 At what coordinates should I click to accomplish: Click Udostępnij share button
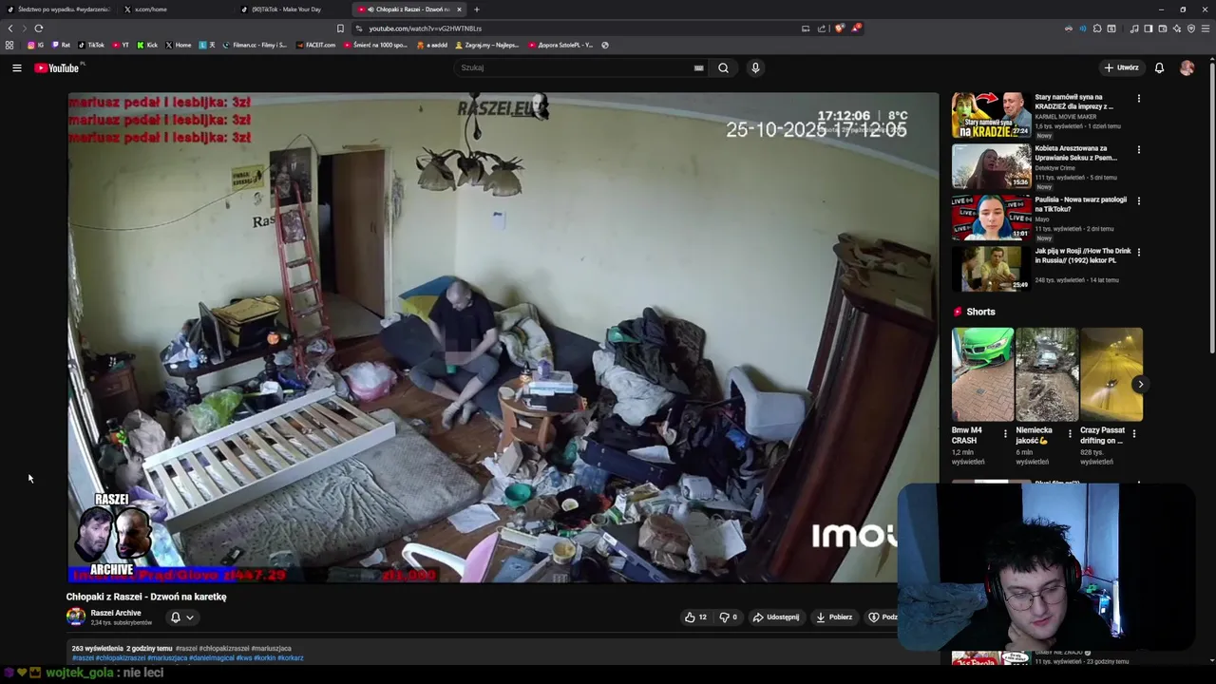pos(776,617)
